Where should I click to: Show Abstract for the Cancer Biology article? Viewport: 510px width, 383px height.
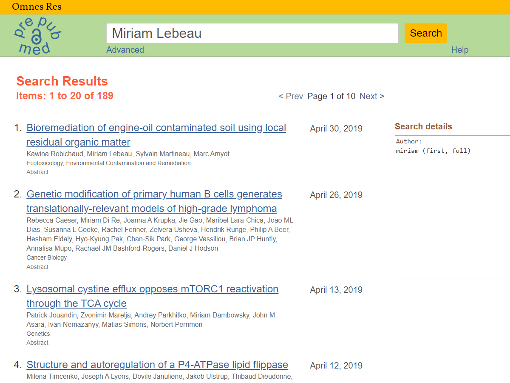[x=37, y=267]
